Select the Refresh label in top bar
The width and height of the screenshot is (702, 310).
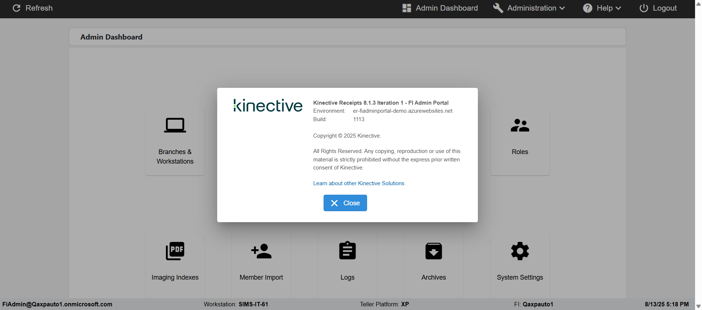(39, 8)
